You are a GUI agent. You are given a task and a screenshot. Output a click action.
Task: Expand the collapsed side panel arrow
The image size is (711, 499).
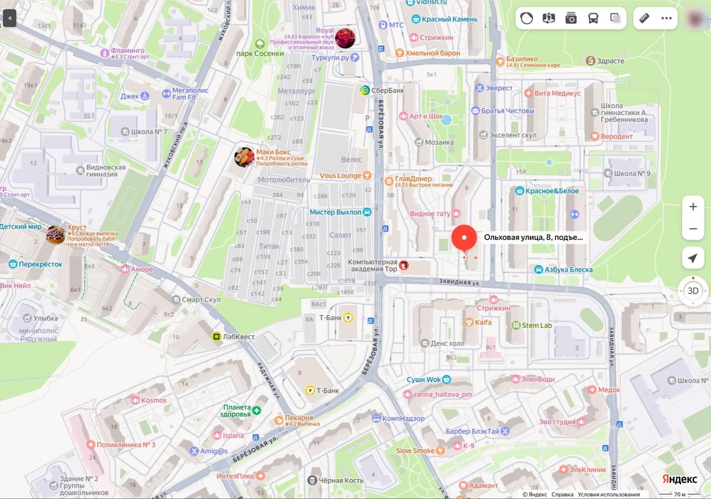point(9,19)
